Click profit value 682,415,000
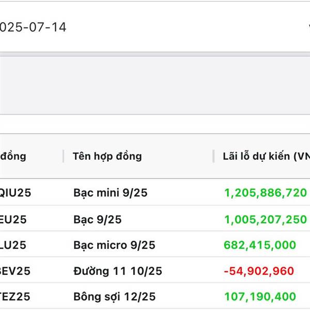This screenshot has height=310, width=310. [x=260, y=245]
